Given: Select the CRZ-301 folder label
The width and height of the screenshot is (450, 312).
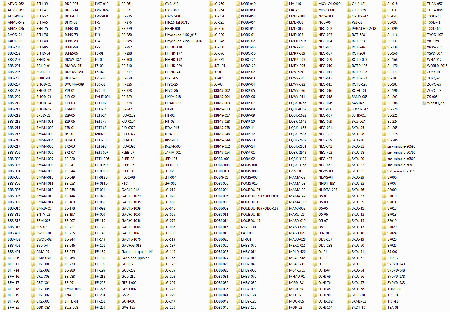Looking at the screenshot, I should click(x=43, y=264).
